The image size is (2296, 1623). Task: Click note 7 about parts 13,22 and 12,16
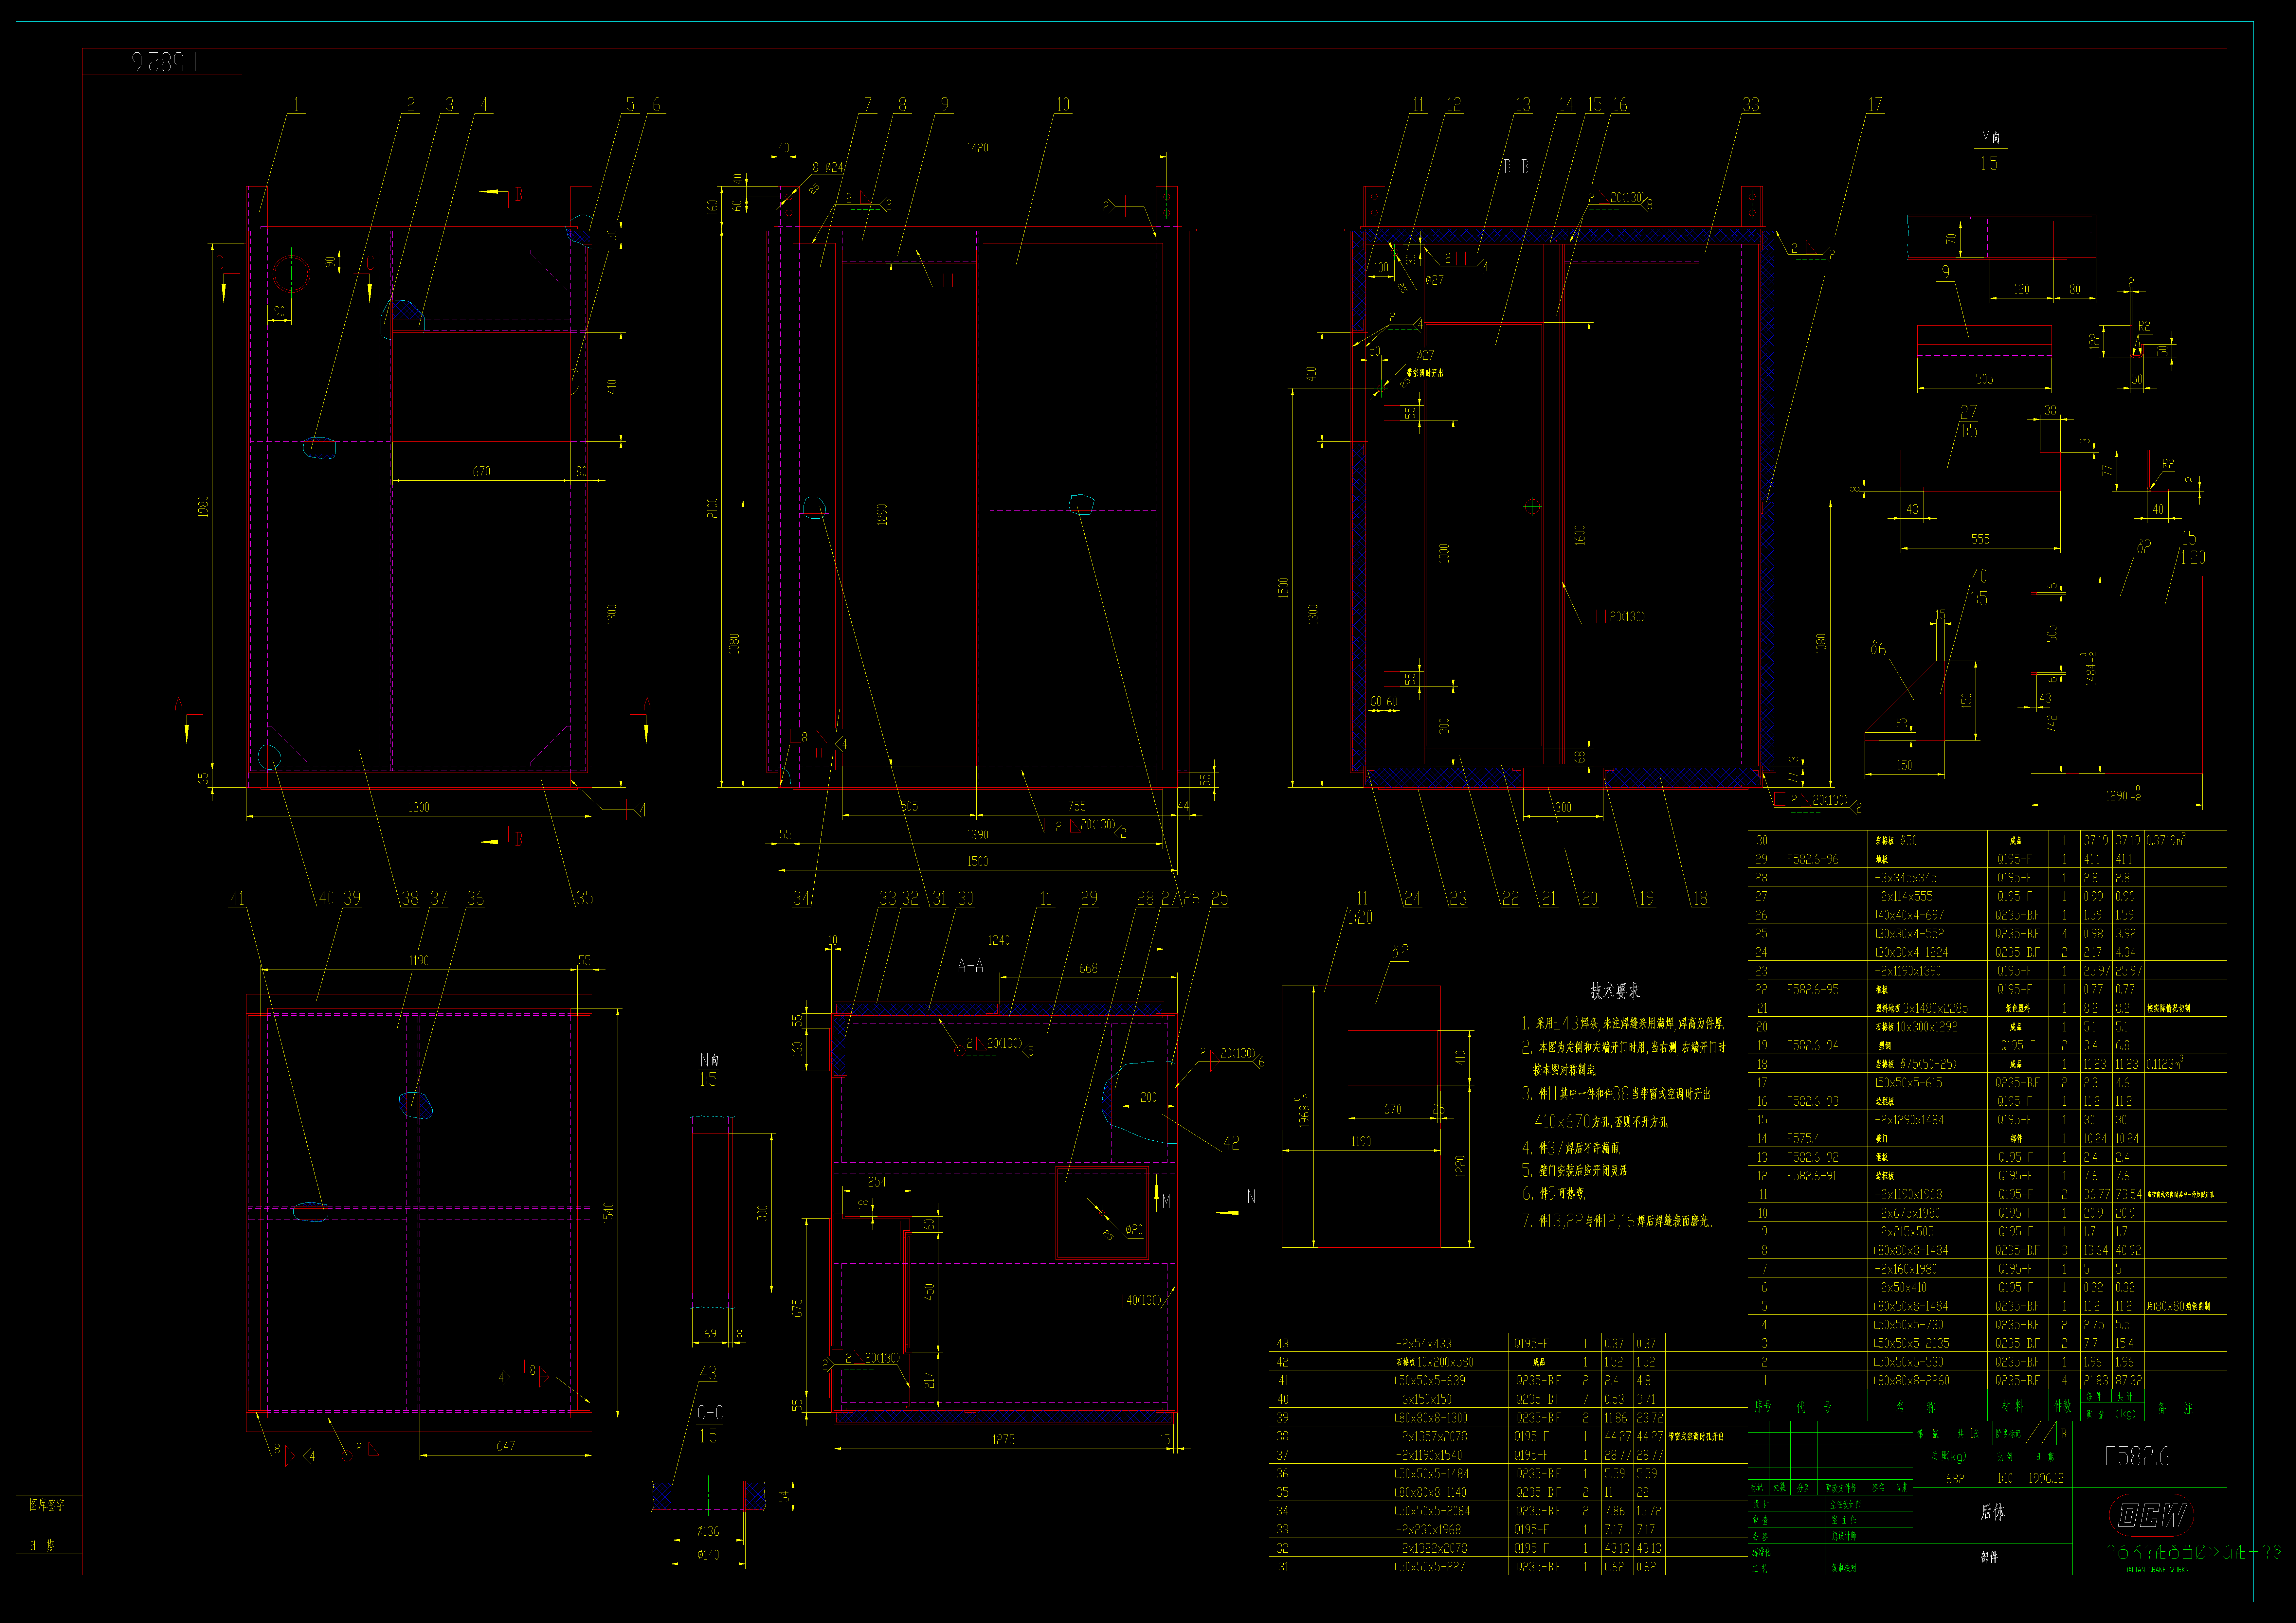point(1617,1221)
